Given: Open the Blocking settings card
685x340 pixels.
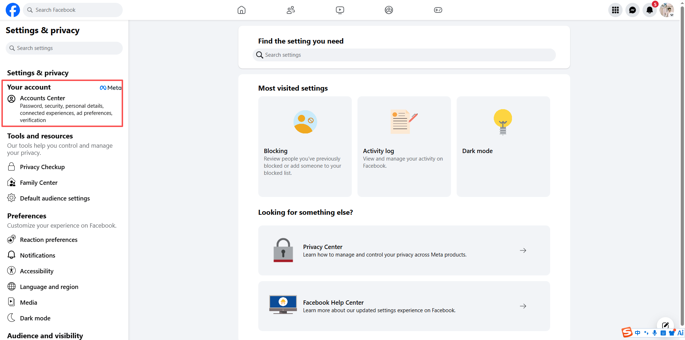Looking at the screenshot, I should [x=305, y=147].
